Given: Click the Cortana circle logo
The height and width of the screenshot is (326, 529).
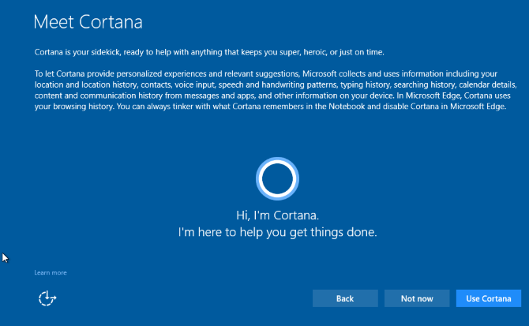Looking at the screenshot, I should click(277, 178).
